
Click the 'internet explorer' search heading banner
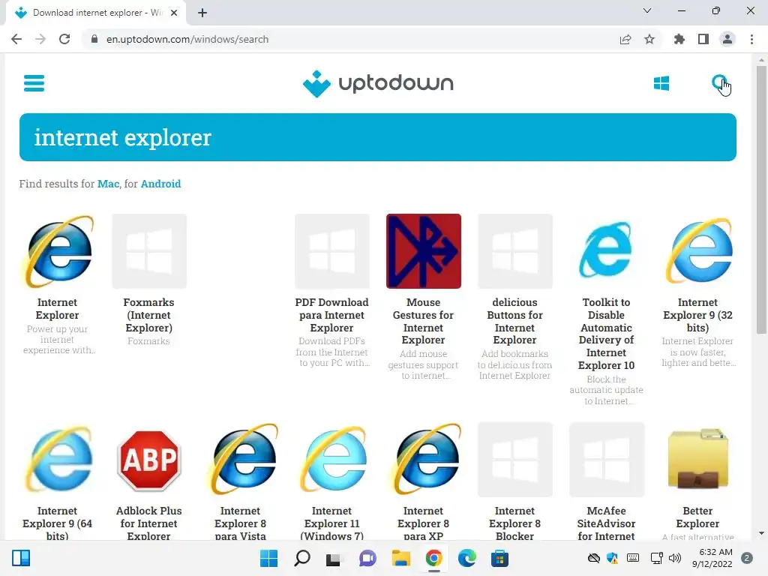point(378,137)
